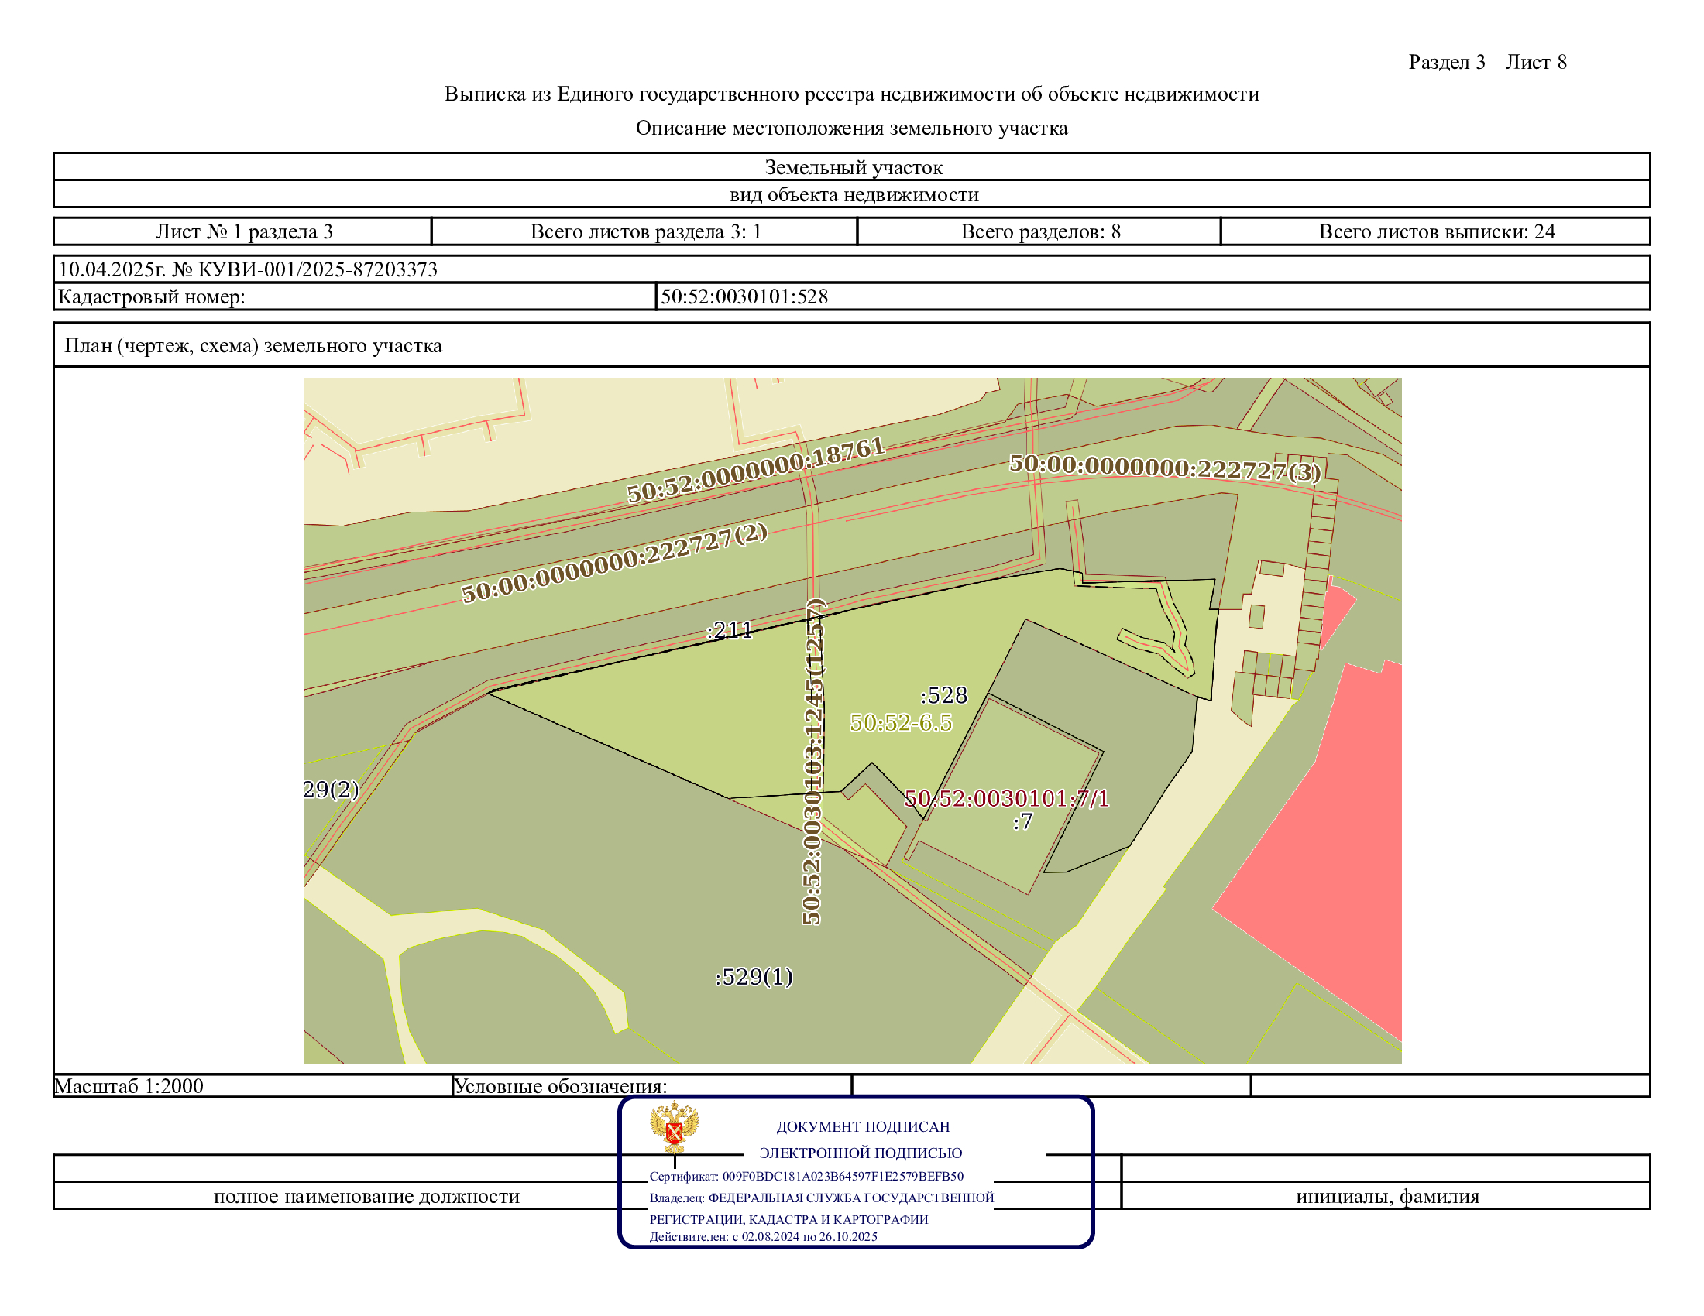Click the Условные обозначения cell
The image size is (1704, 1316).
point(559,1086)
